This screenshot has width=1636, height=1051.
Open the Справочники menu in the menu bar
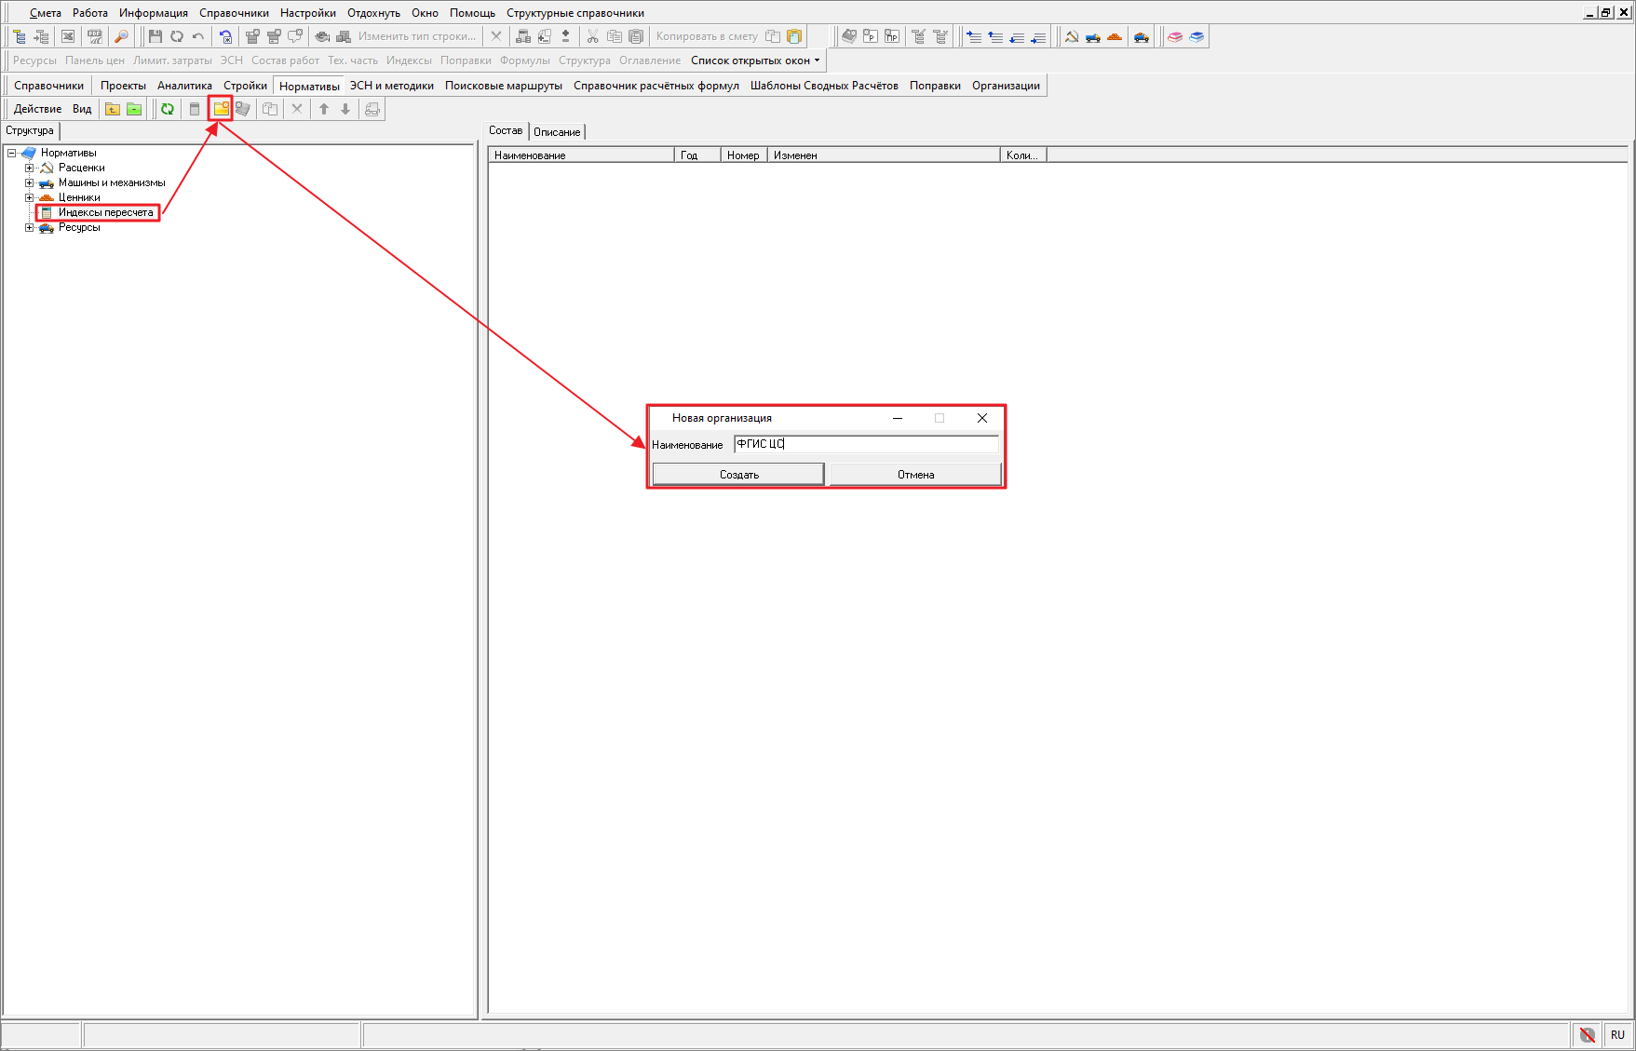point(234,13)
